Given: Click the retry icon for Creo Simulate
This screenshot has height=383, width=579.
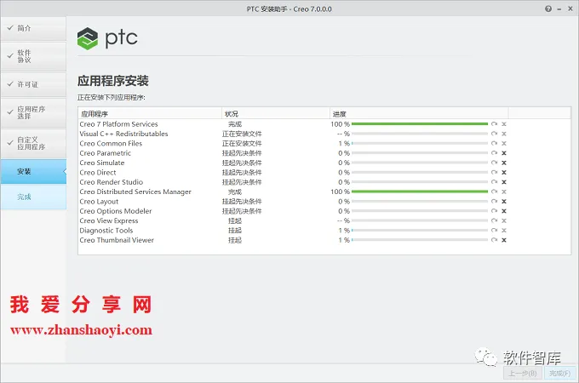Looking at the screenshot, I should (x=494, y=163).
